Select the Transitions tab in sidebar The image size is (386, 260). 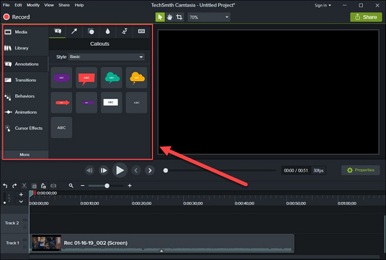(x=25, y=80)
